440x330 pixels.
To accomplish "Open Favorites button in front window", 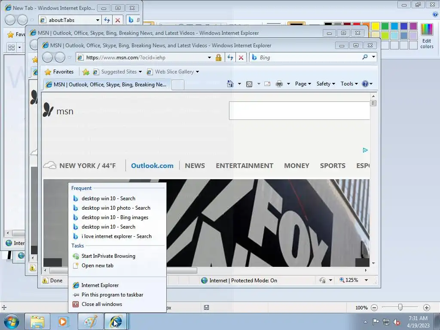I will point(59,72).
